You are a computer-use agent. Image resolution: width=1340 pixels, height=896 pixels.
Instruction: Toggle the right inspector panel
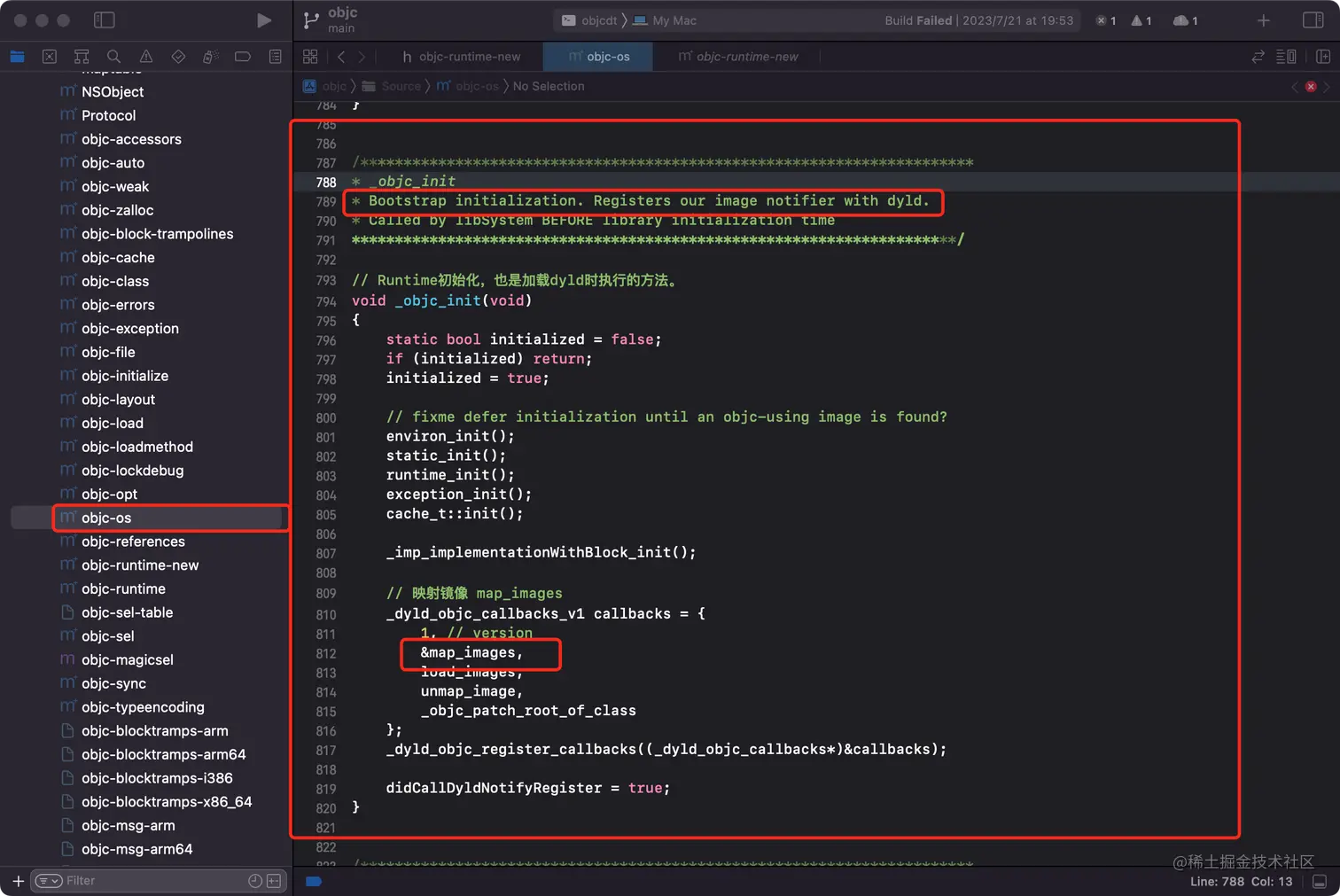(x=1313, y=20)
